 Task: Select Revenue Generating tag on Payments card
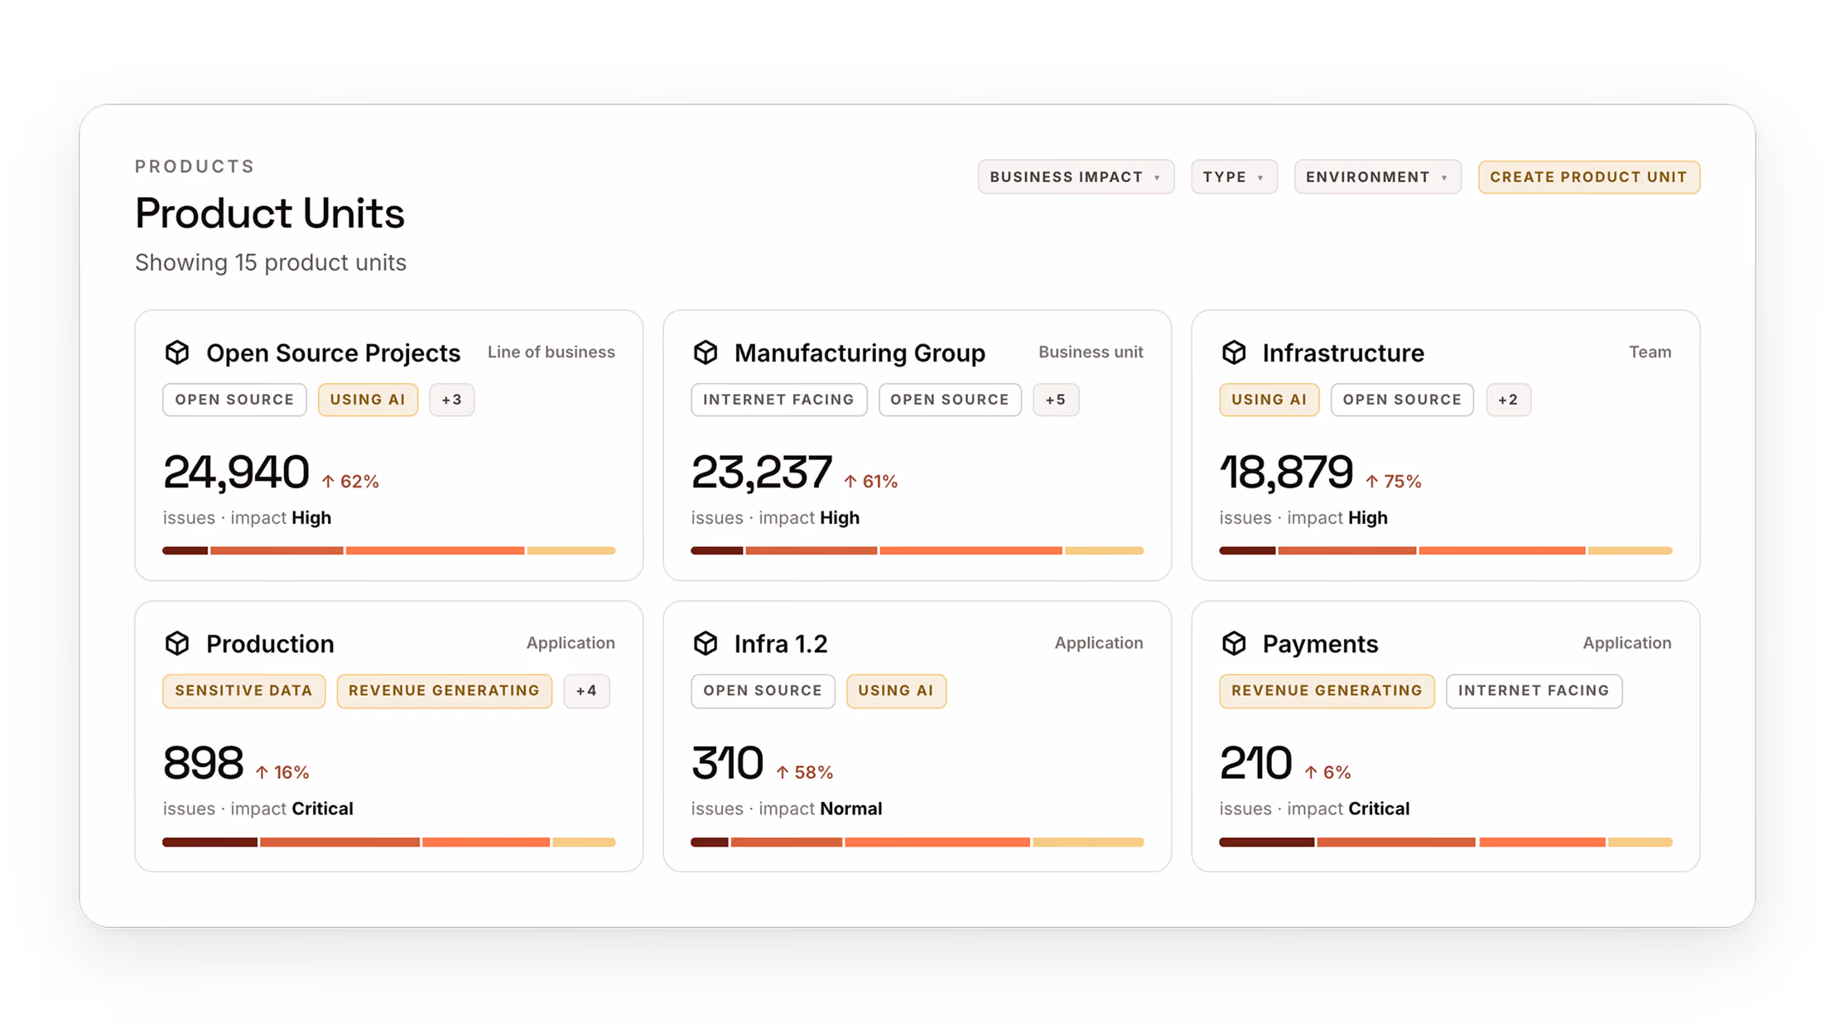coord(1327,690)
